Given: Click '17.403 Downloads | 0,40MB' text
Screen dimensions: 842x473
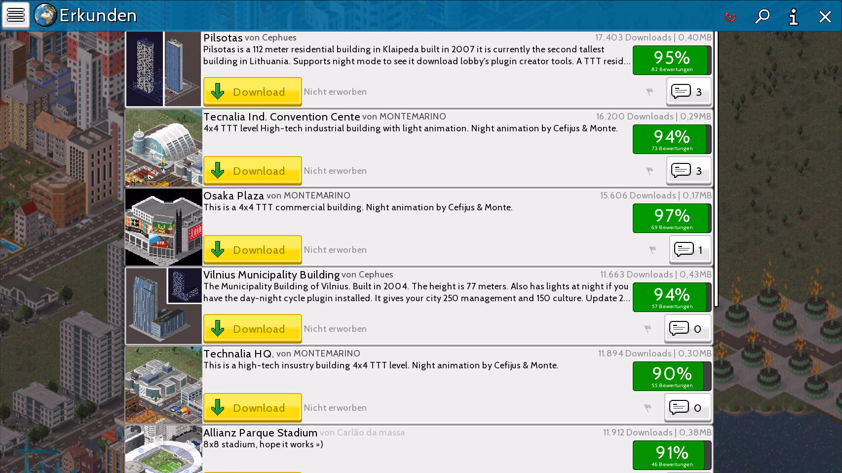Looking at the screenshot, I should click(x=653, y=38).
